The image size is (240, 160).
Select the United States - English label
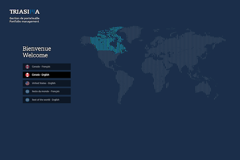click(44, 83)
